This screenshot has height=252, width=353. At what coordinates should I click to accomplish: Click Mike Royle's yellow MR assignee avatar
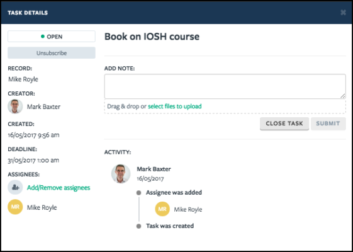pos(15,207)
